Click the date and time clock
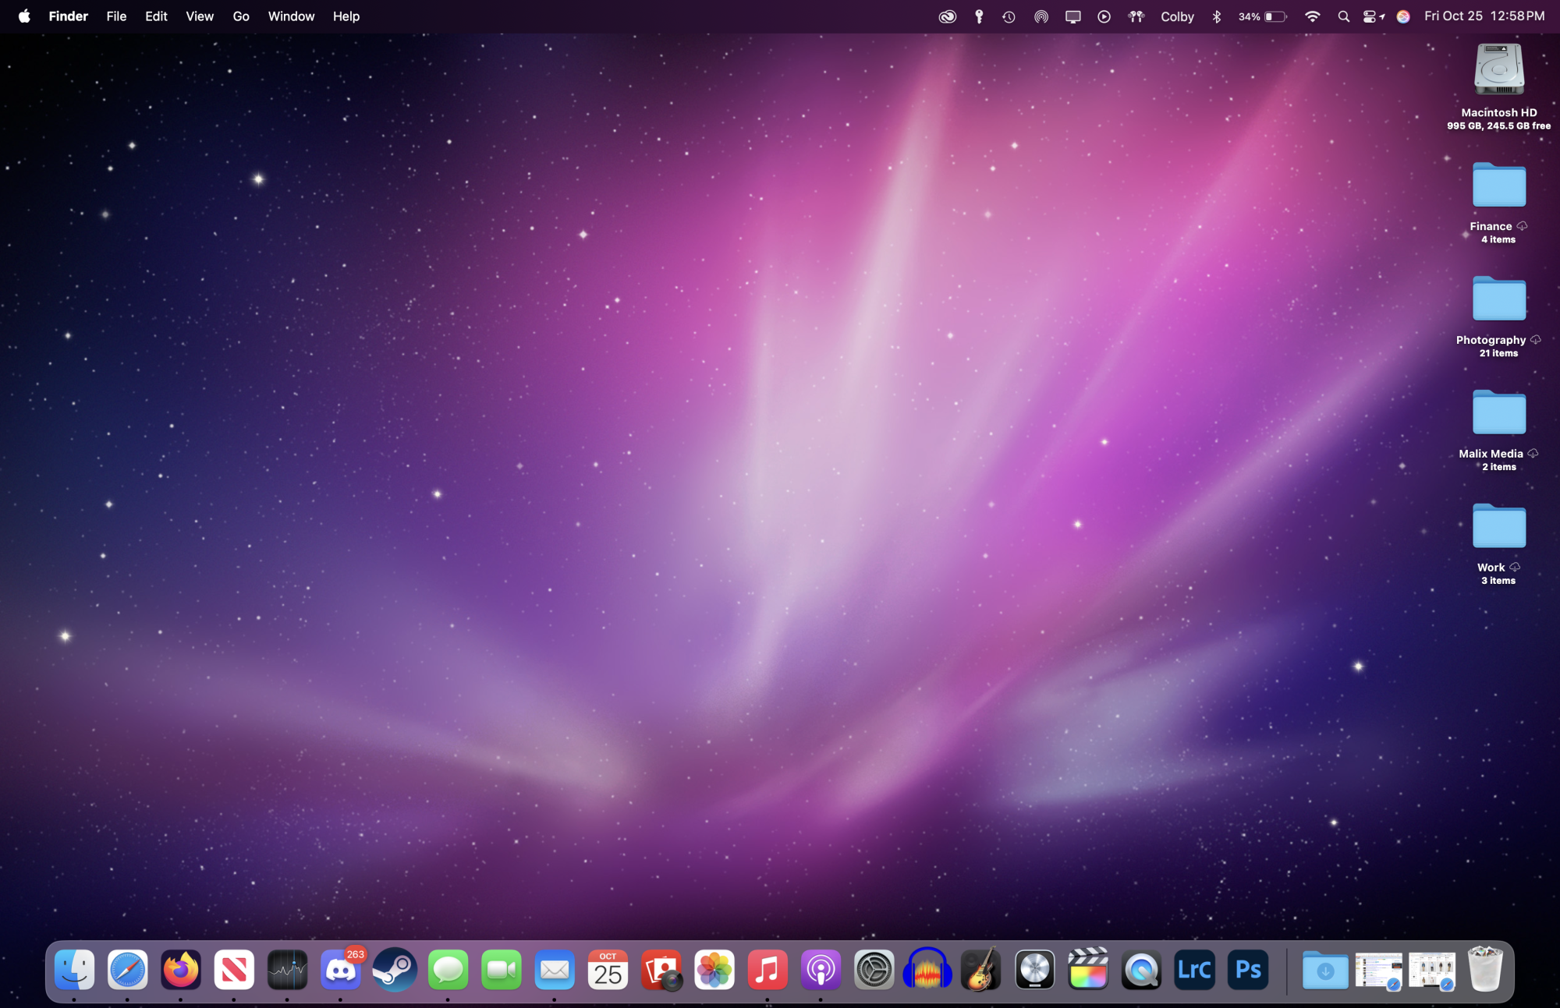The width and height of the screenshot is (1560, 1008). point(1484,16)
